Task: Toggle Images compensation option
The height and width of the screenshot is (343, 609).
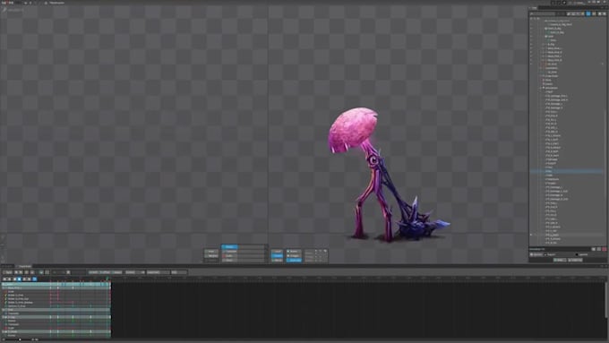Action: [x=294, y=256]
